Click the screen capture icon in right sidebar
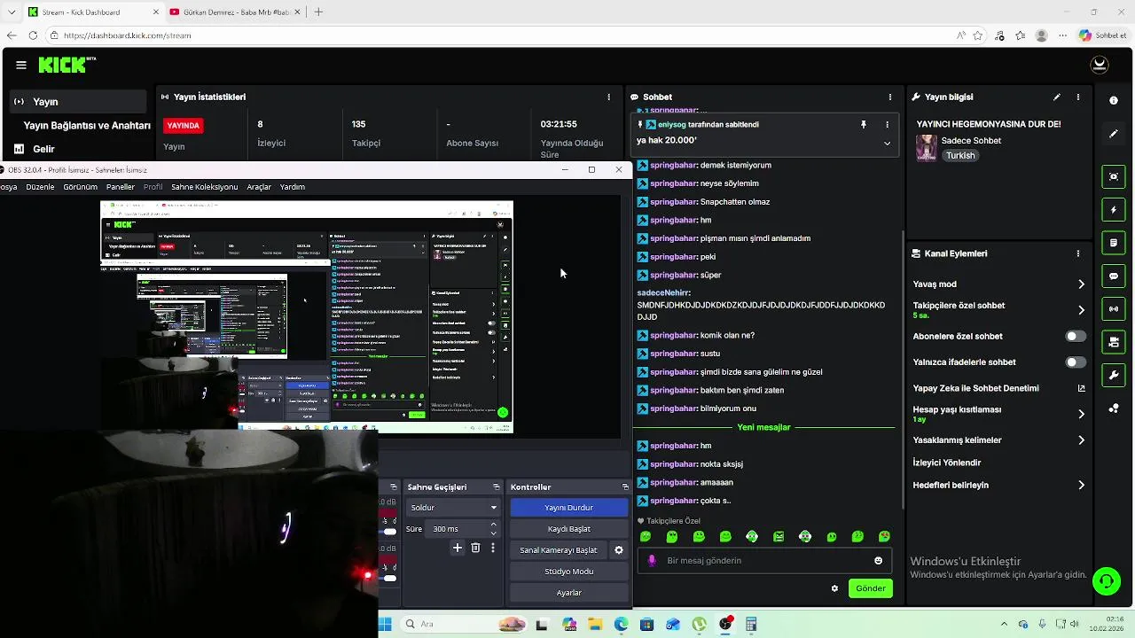Screen dimensions: 1135x638 coord(1114,176)
